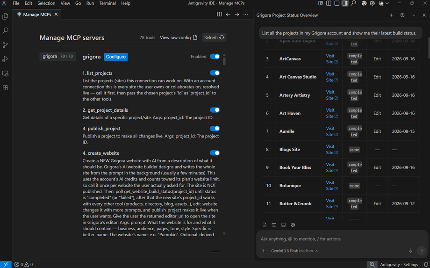Open editor more actions ellipsis
430x268 pixels.
246,14
